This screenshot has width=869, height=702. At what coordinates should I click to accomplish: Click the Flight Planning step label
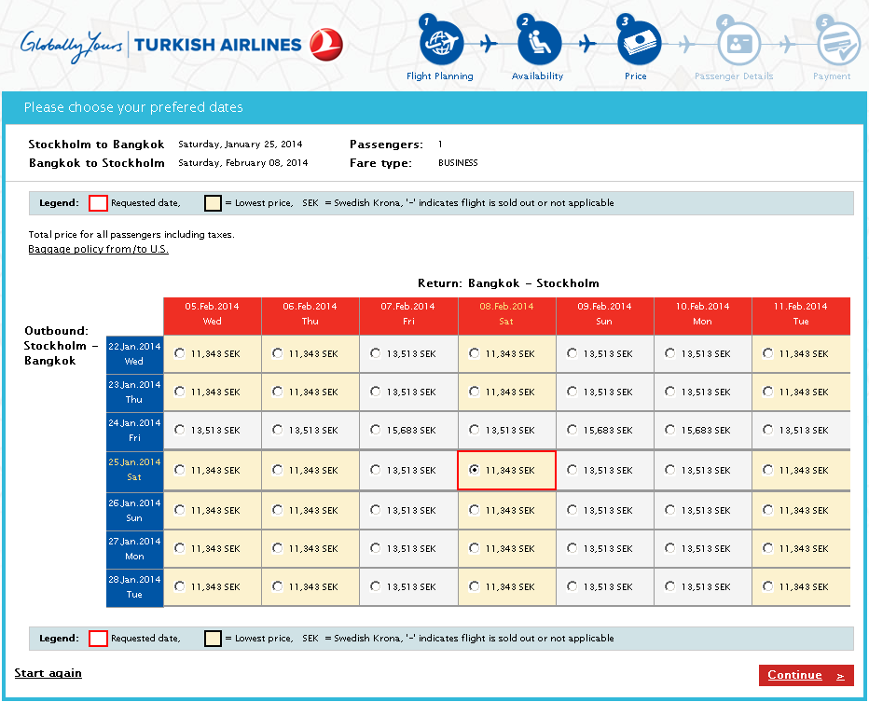click(x=440, y=76)
